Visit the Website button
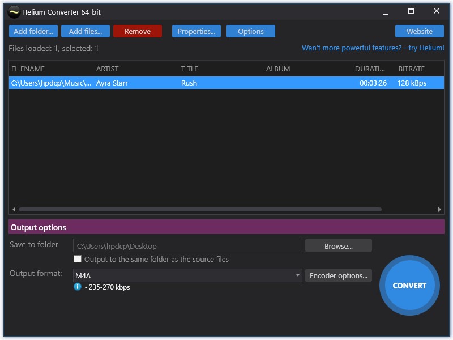Viewport: 453px width, 340px height. tap(420, 31)
